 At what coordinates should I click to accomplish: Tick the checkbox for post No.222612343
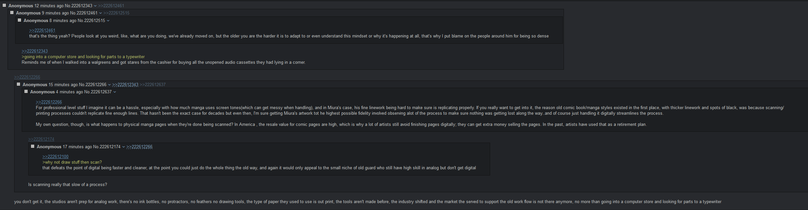point(4,5)
